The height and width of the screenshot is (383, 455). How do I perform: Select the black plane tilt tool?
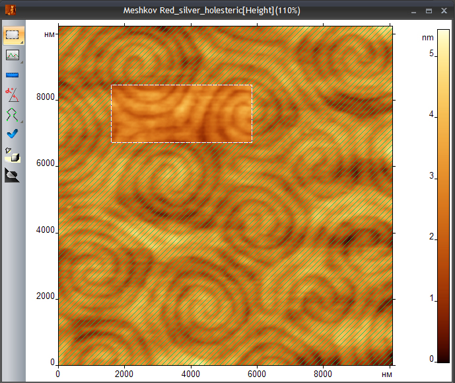tap(12, 175)
